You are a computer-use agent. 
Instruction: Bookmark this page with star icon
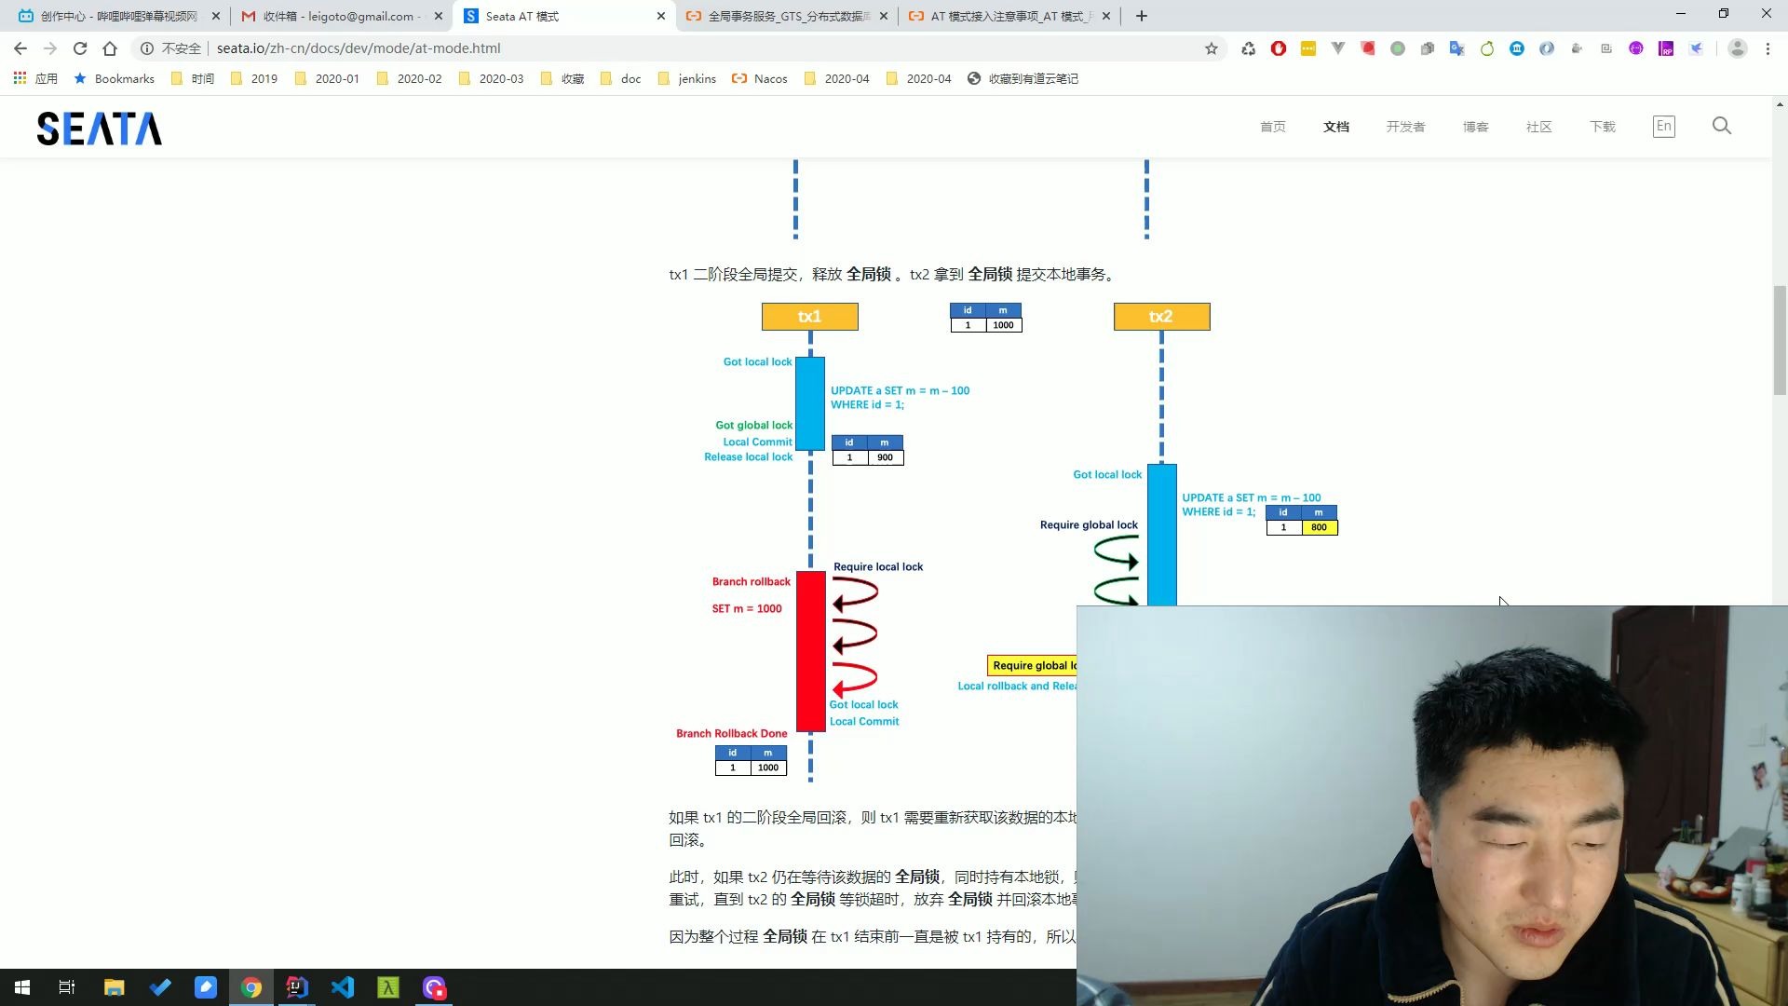pyautogui.click(x=1211, y=48)
